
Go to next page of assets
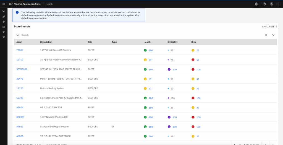click(273, 144)
